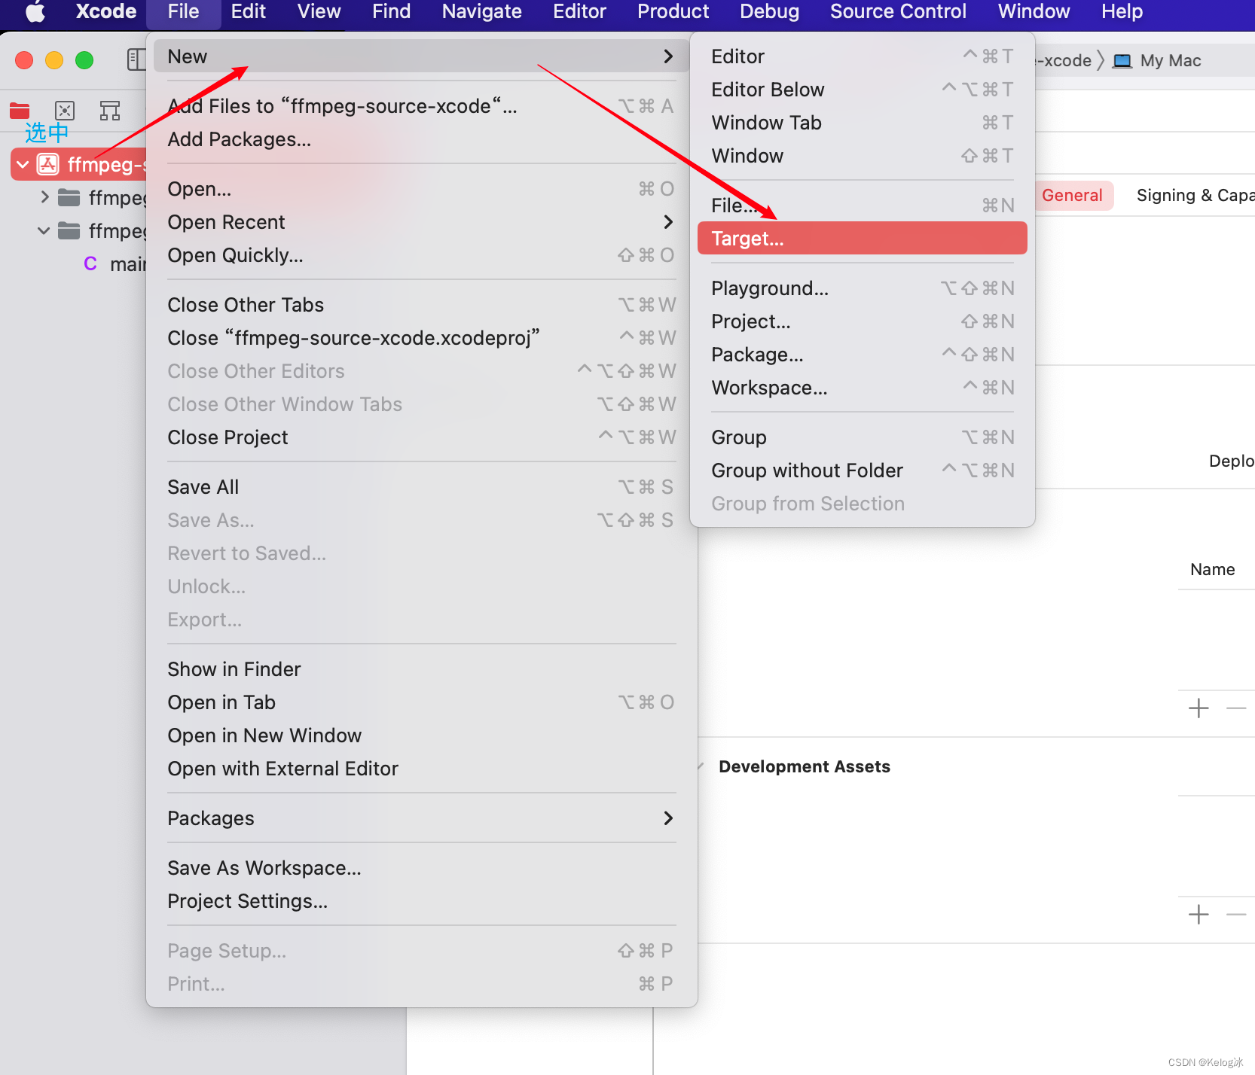The height and width of the screenshot is (1075, 1255).
Task: Click minus button below Name list
Action: pos(1236,708)
